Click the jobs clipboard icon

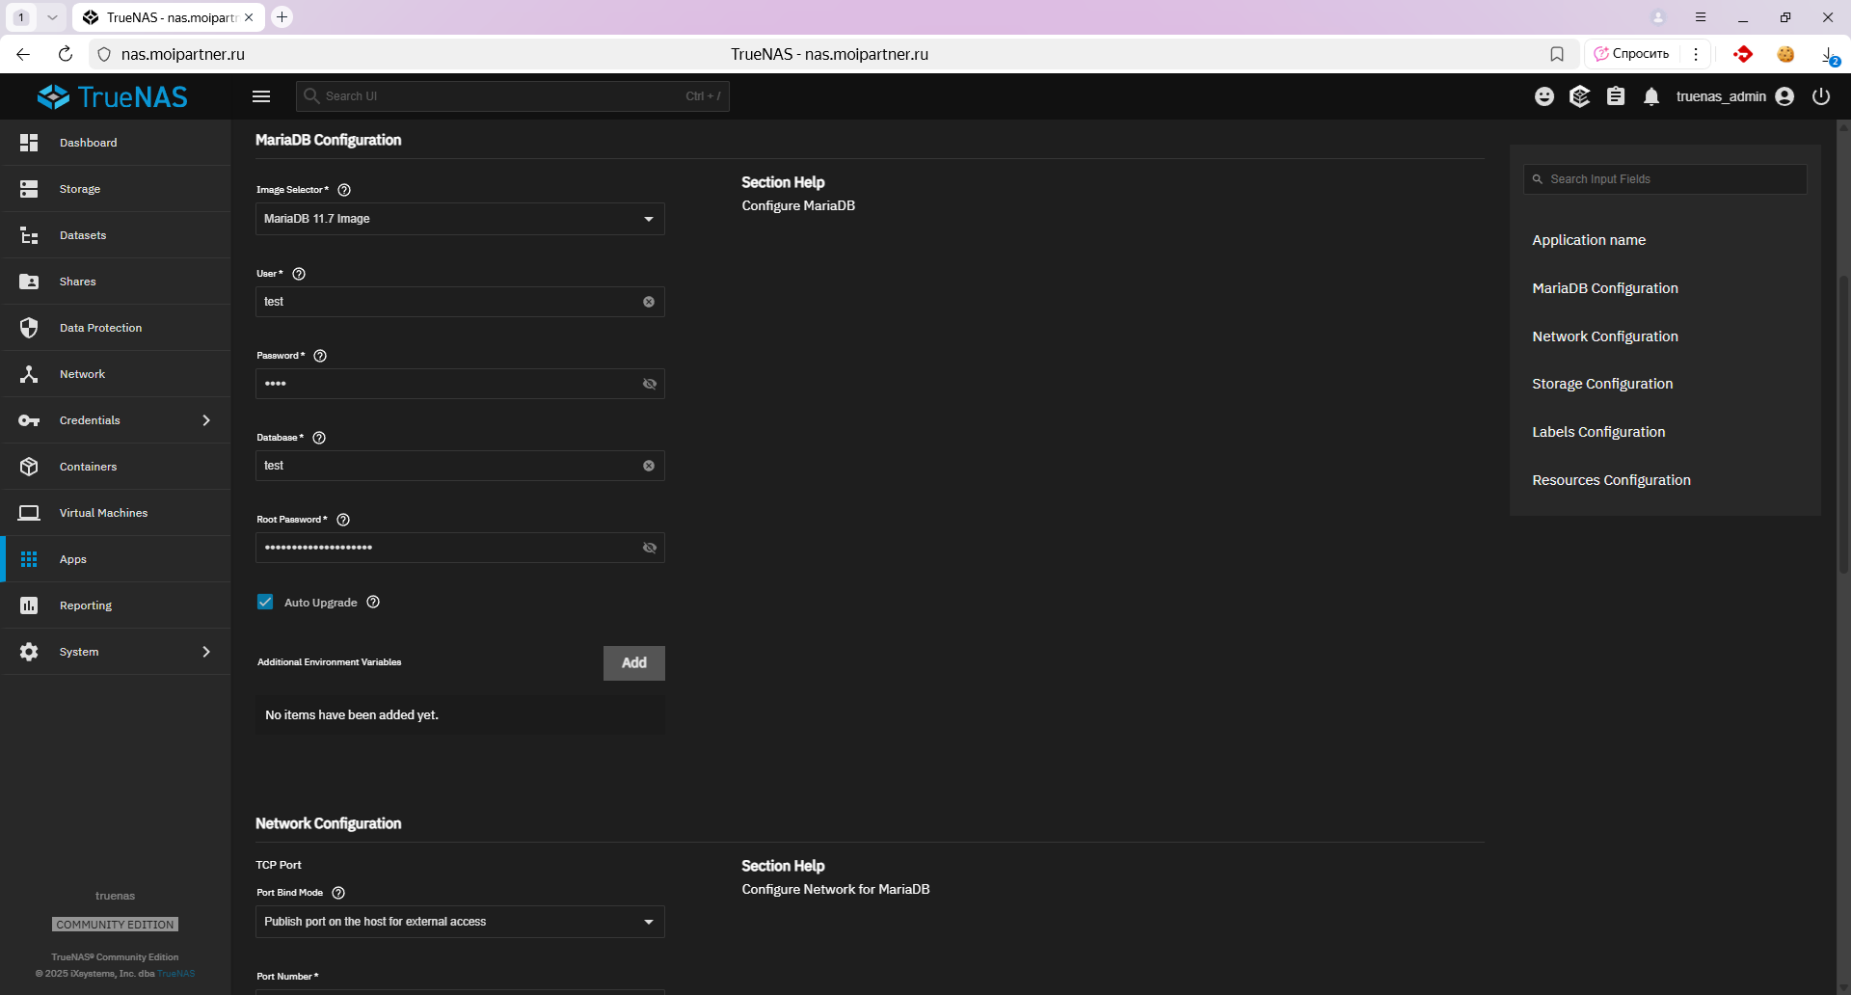(x=1616, y=96)
